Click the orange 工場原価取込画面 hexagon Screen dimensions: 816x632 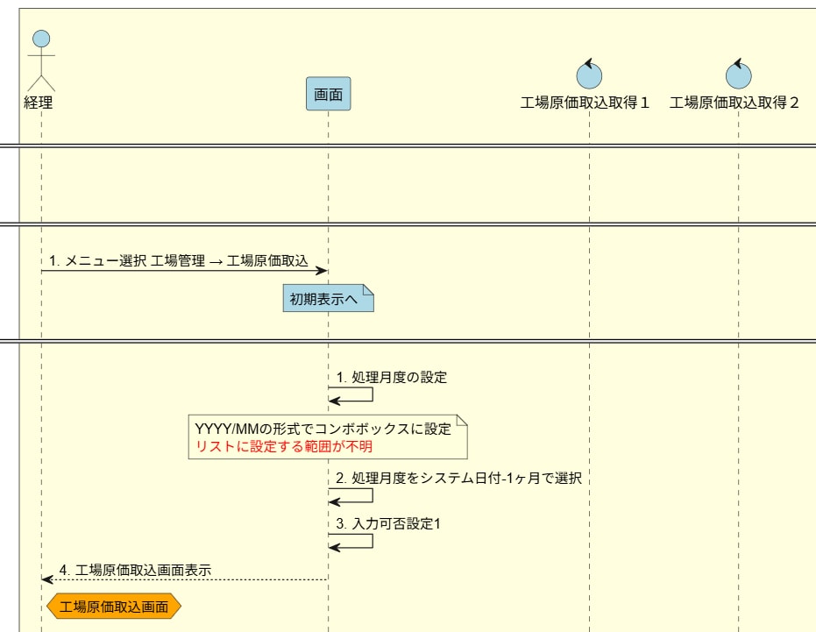coord(114,607)
